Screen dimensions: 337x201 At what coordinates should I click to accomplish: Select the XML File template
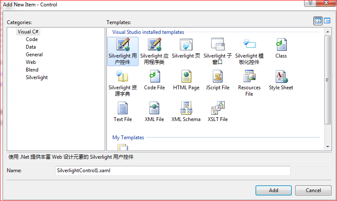154,112
